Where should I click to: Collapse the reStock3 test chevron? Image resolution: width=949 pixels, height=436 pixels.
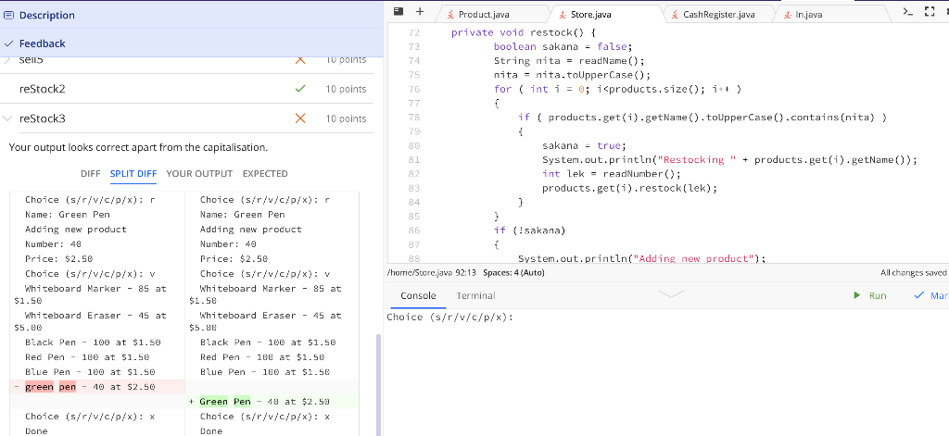(7, 118)
